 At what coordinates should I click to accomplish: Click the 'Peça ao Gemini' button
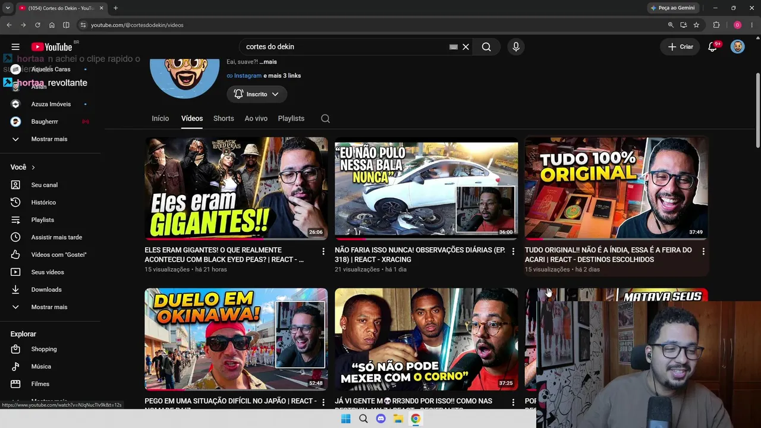point(673,8)
